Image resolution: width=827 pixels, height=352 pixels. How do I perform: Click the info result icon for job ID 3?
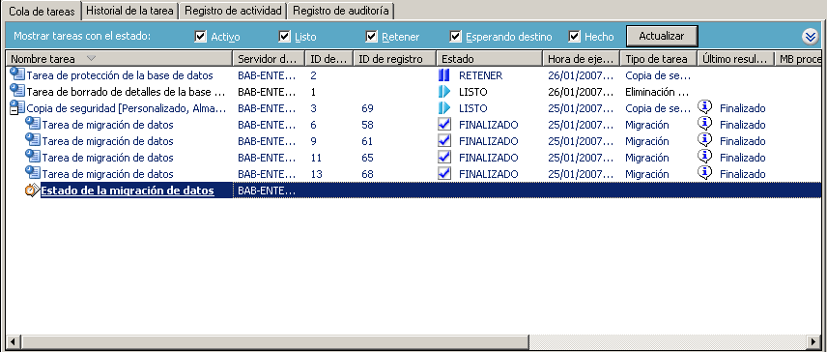coord(704,107)
